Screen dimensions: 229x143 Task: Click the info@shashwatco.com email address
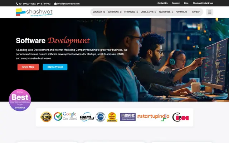tap(68, 4)
